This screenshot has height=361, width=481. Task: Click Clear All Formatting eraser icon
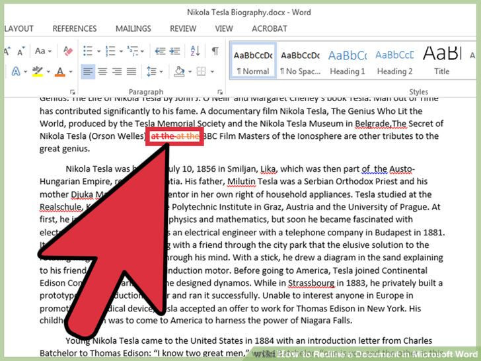pyautogui.click(x=68, y=51)
